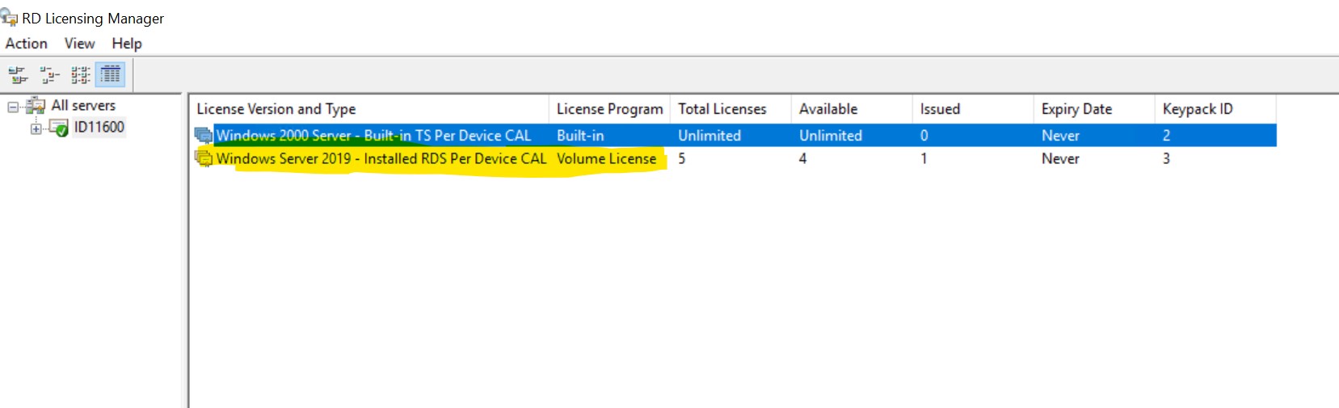
Task: Switch to list view in toolbar
Action: [80, 75]
